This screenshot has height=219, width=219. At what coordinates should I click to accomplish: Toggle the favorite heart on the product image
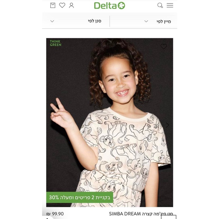[163, 46]
